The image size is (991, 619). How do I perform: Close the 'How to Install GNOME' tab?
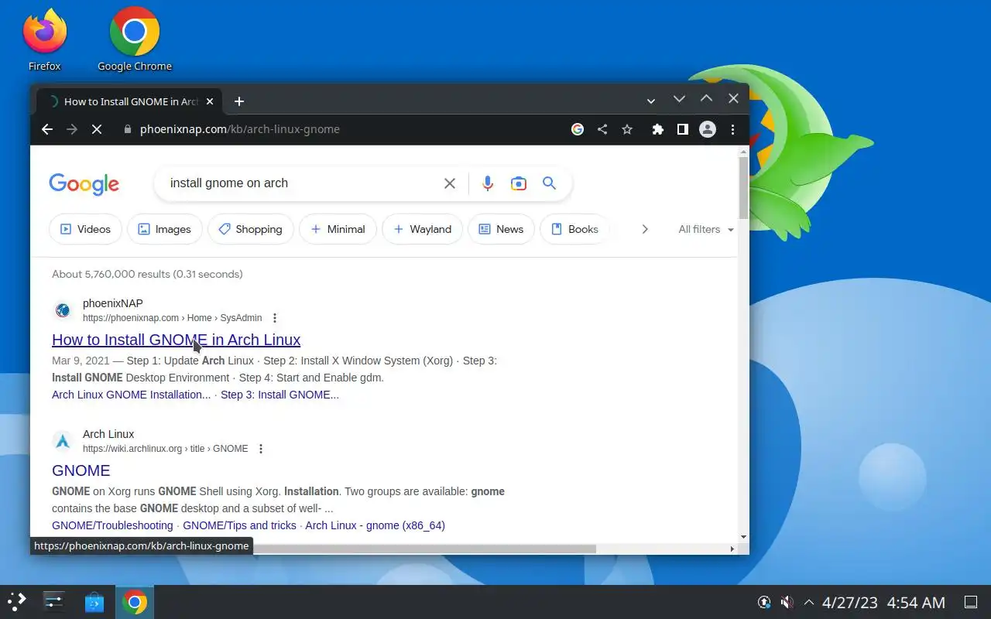[209, 101]
